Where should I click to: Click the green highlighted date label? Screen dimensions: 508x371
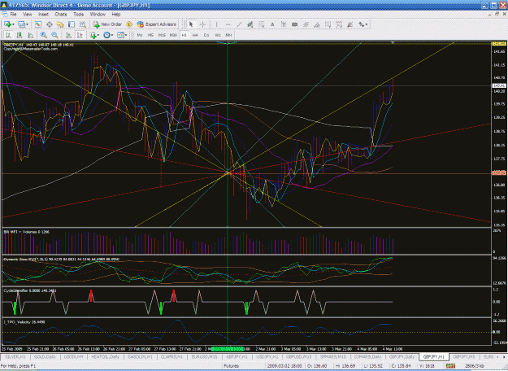point(227,349)
